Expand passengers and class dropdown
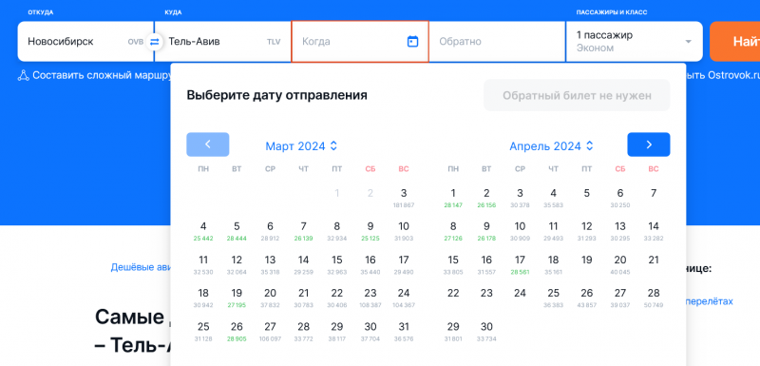 point(634,41)
